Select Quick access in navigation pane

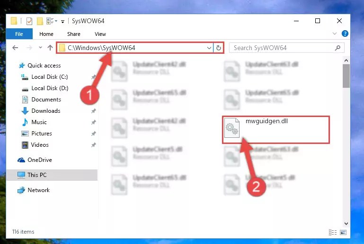44,66
